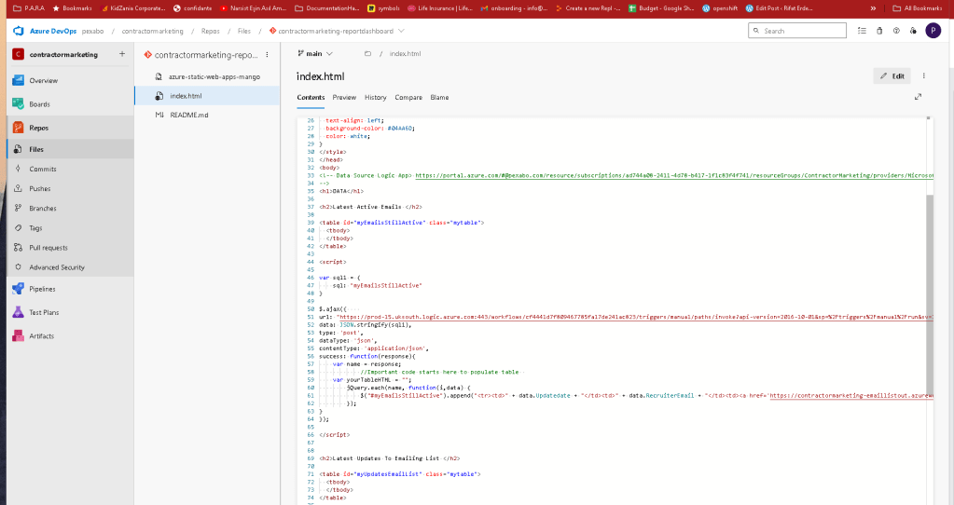Expand the repository selector dropdown in breadcrumb
Image resolution: width=954 pixels, height=505 pixels.
[x=401, y=31]
